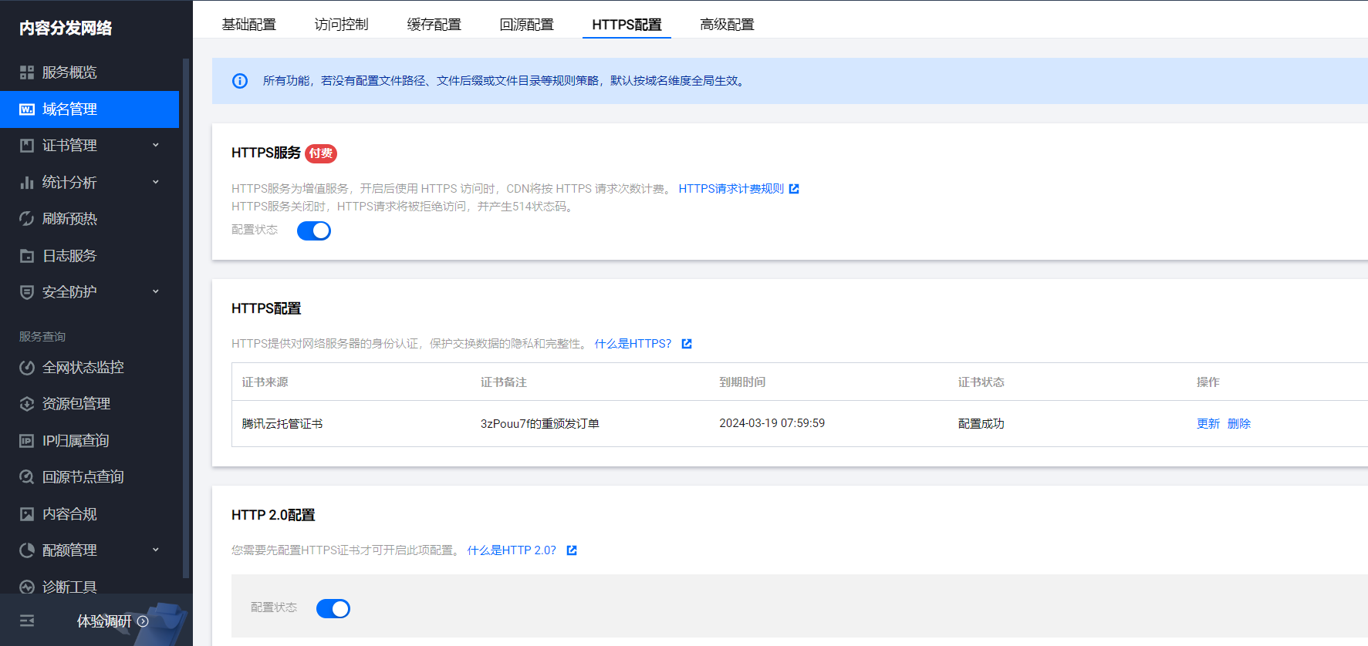Click the 回源节点查询 search icon
Image resolution: width=1368 pixels, height=646 pixels.
click(x=27, y=477)
